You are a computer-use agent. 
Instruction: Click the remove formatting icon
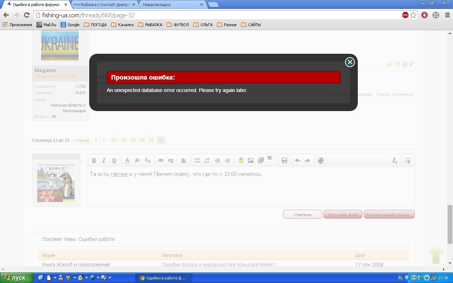point(394,161)
